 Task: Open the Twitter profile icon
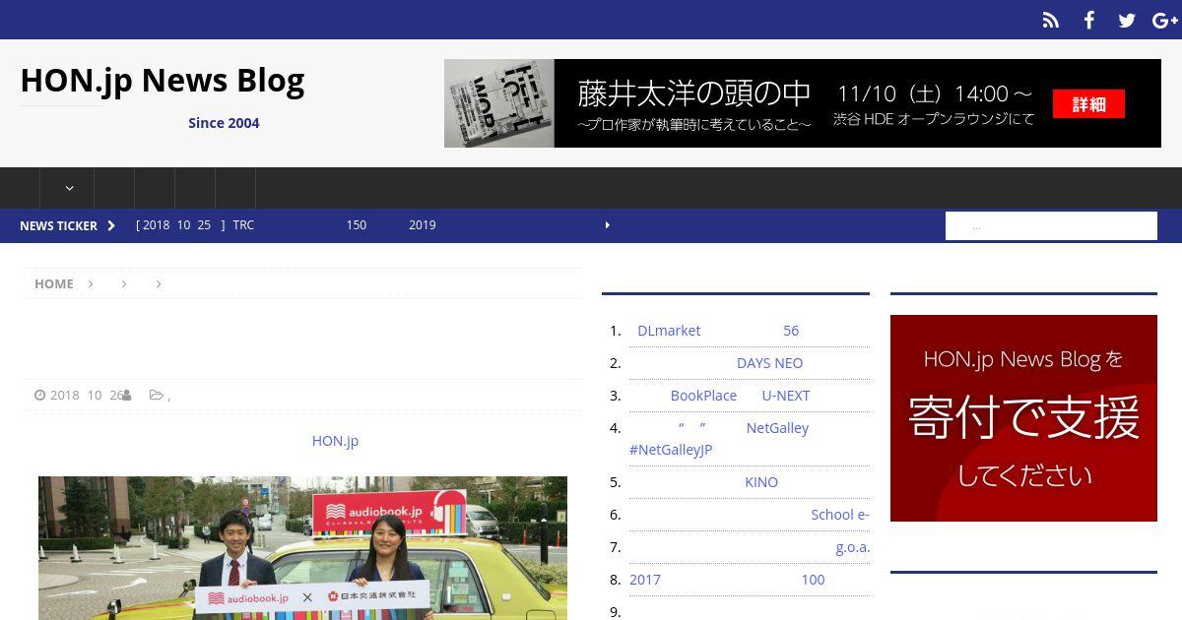pyautogui.click(x=1127, y=20)
